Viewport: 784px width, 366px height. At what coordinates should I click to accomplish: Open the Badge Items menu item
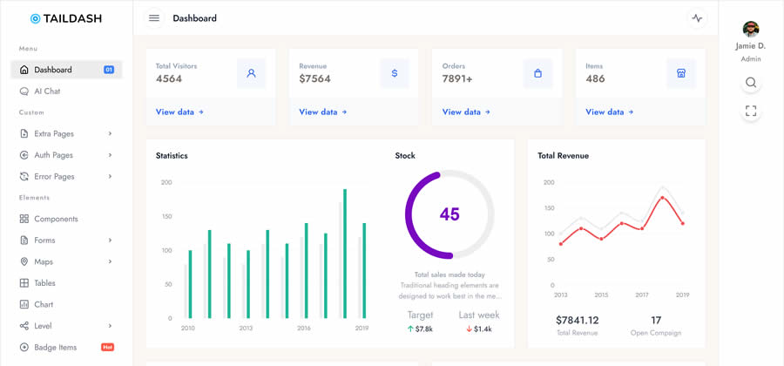[x=66, y=348]
